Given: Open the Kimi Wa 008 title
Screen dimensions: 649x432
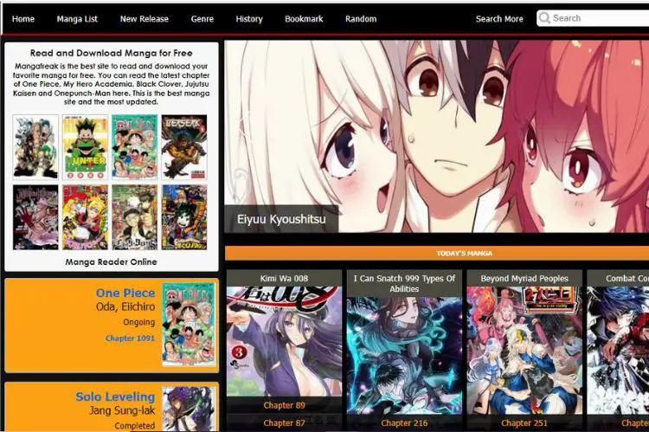Looking at the screenshot, I should click(284, 279).
